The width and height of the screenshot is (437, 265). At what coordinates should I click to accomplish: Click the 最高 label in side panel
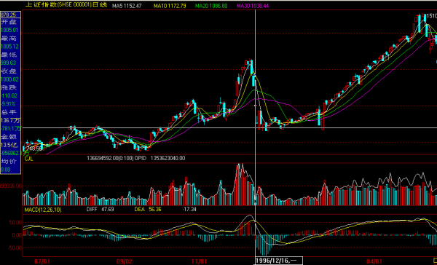9,39
